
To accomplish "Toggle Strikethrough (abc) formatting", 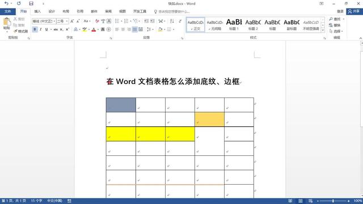I will (x=56, y=29).
